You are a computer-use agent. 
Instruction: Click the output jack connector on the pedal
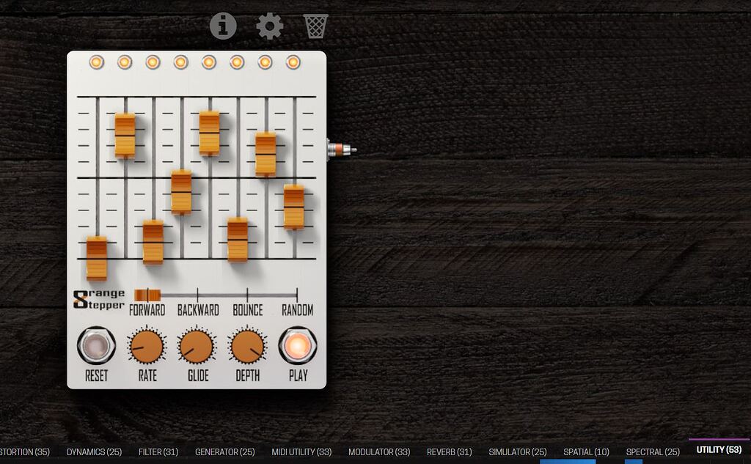click(x=337, y=149)
